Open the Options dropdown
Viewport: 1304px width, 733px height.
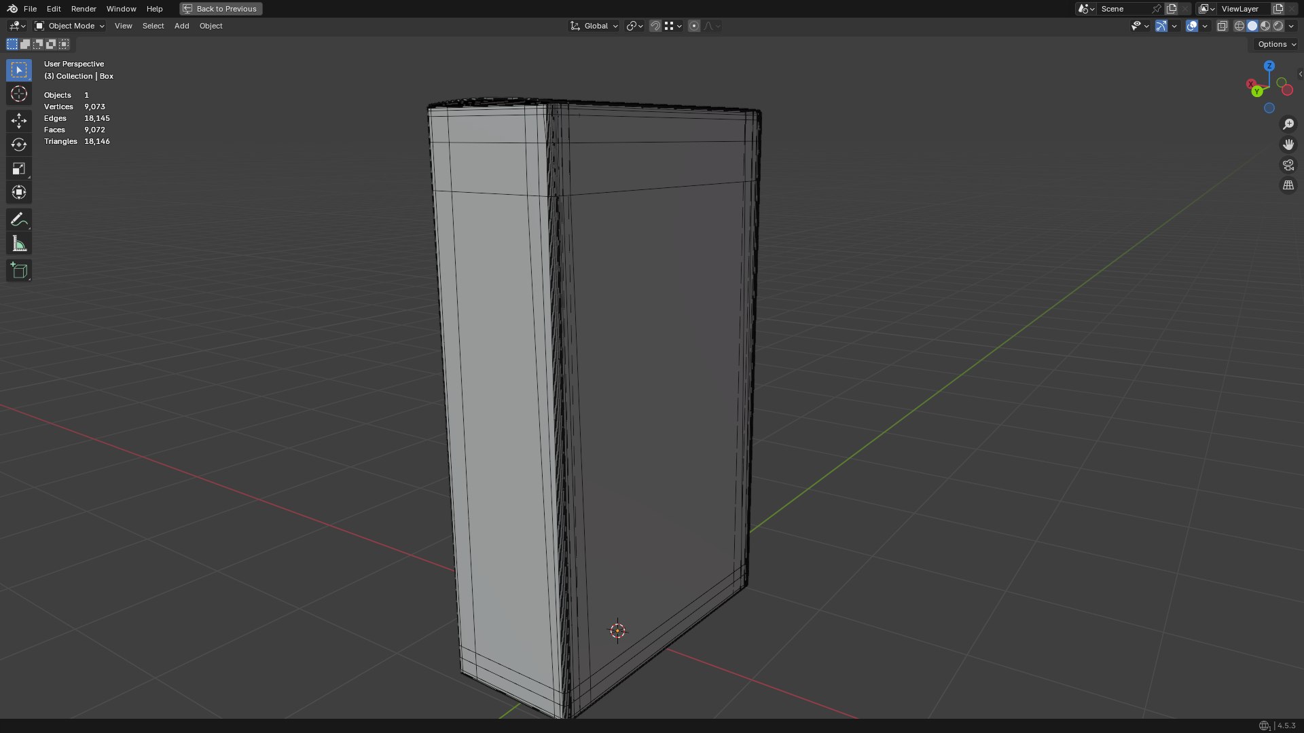click(x=1277, y=44)
